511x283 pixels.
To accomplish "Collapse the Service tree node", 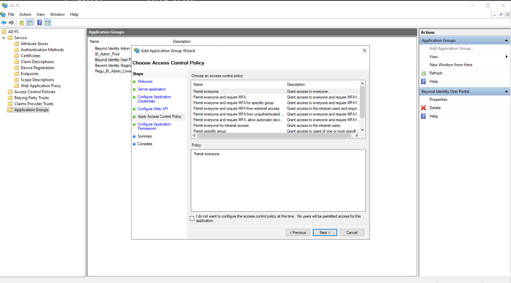I will click(x=4, y=38).
